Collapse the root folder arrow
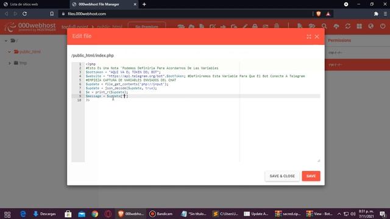The height and width of the screenshot is (219, 390). pyautogui.click(x=6, y=41)
